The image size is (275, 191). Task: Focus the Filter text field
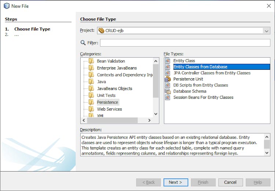[185, 43]
